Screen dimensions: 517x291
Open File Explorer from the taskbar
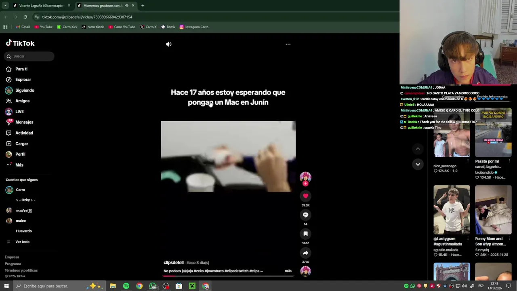113,286
